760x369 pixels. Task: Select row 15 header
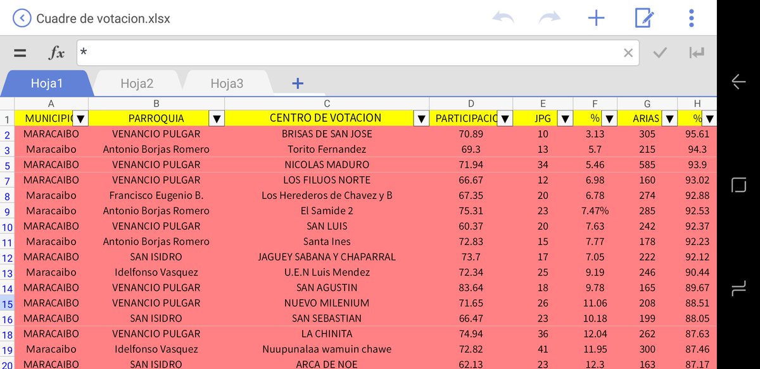click(x=7, y=303)
